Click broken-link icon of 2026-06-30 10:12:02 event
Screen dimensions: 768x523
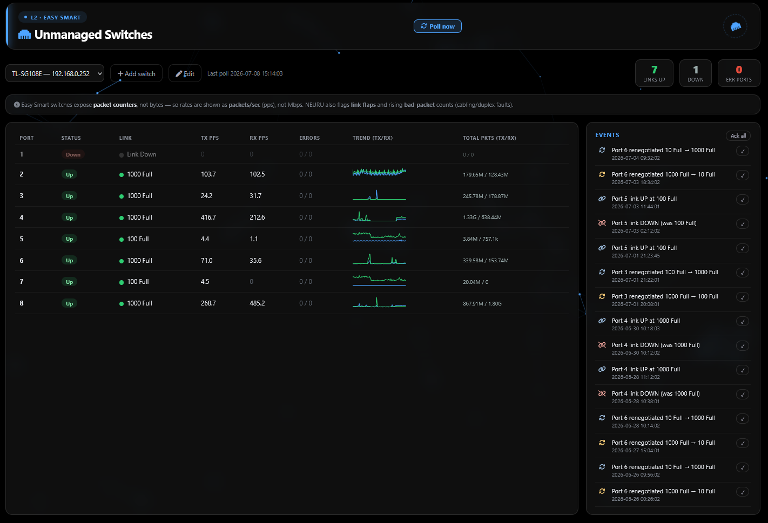pos(602,345)
